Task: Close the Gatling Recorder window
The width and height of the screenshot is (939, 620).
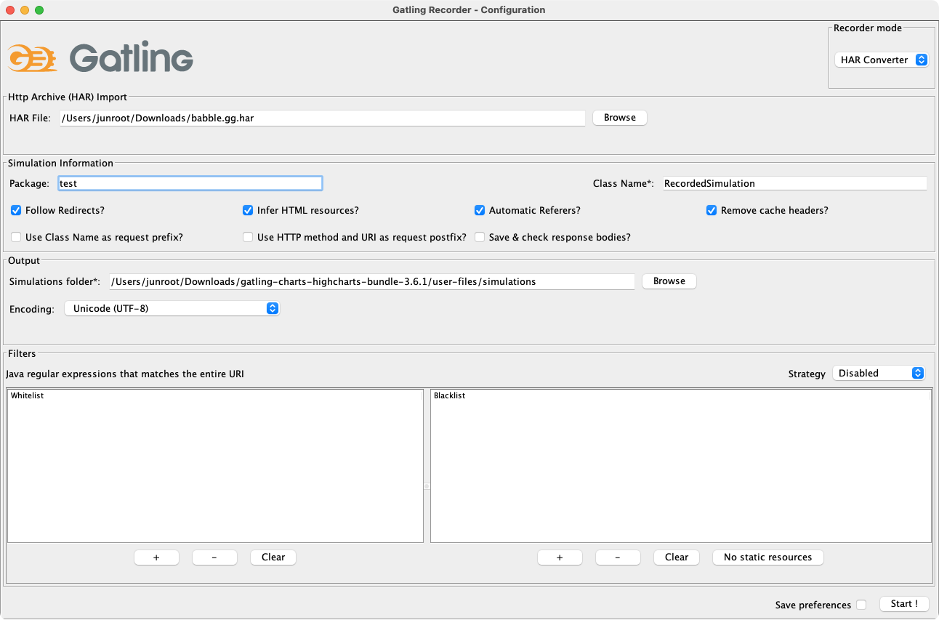Action: click(10, 10)
